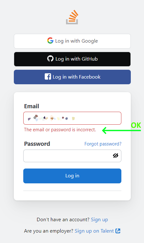Image resolution: width=144 pixels, height=243 pixels.
Task: Open the Sign up on Talent link
Action: (x=94, y=231)
